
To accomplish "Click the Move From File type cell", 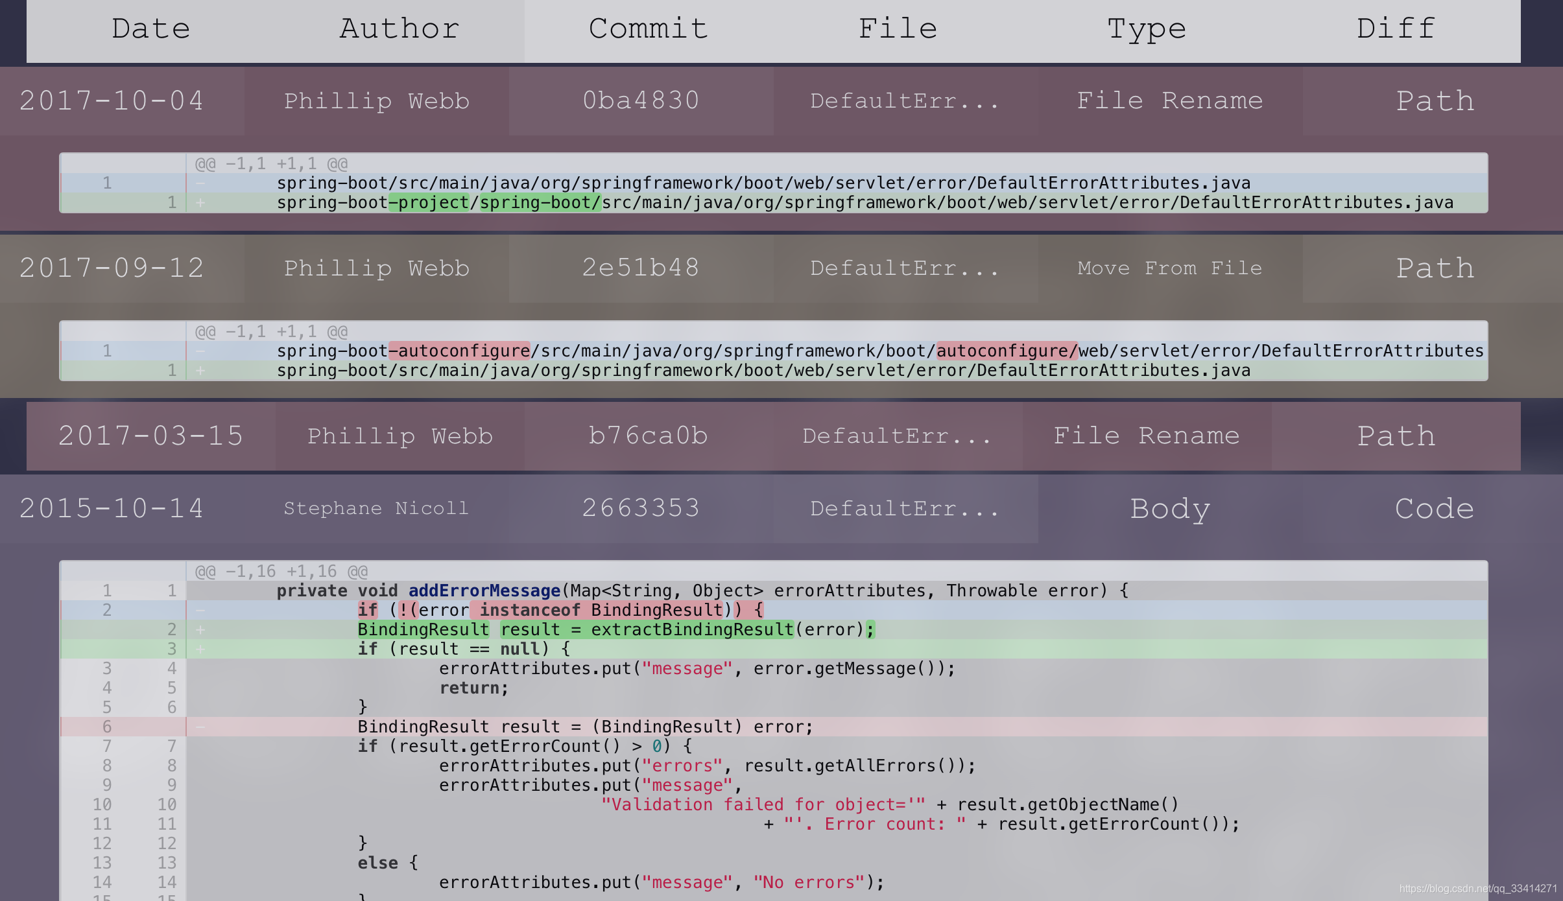I will [x=1170, y=268].
